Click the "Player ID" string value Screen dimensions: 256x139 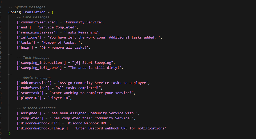click(60, 98)
